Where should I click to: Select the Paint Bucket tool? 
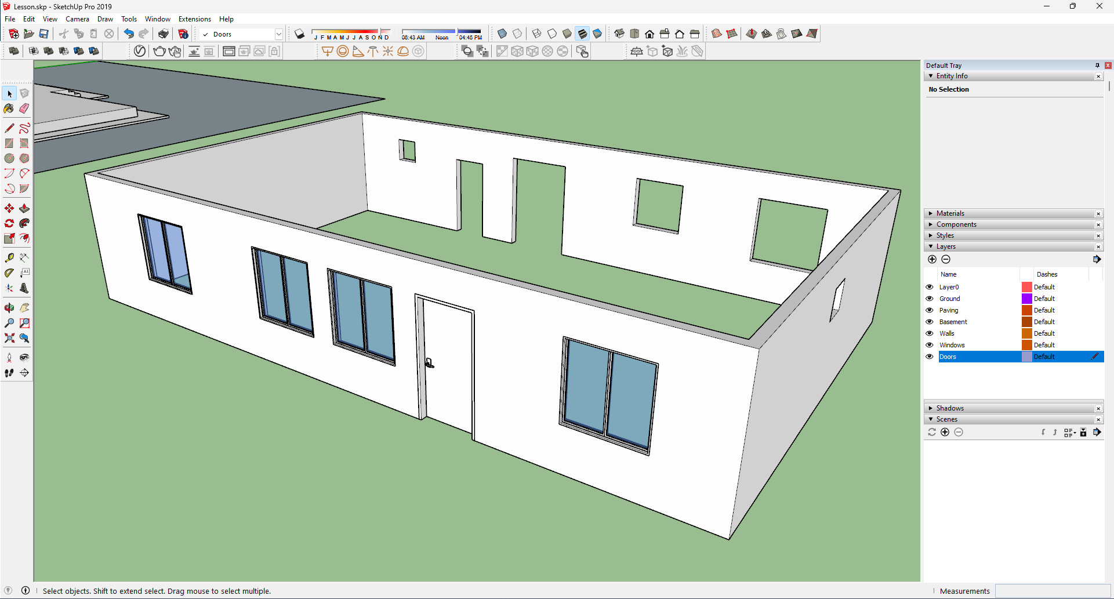tap(9, 108)
